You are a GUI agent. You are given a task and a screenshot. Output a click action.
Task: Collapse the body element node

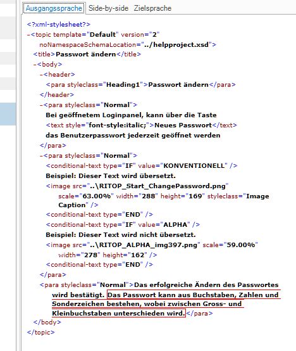click(x=35, y=65)
